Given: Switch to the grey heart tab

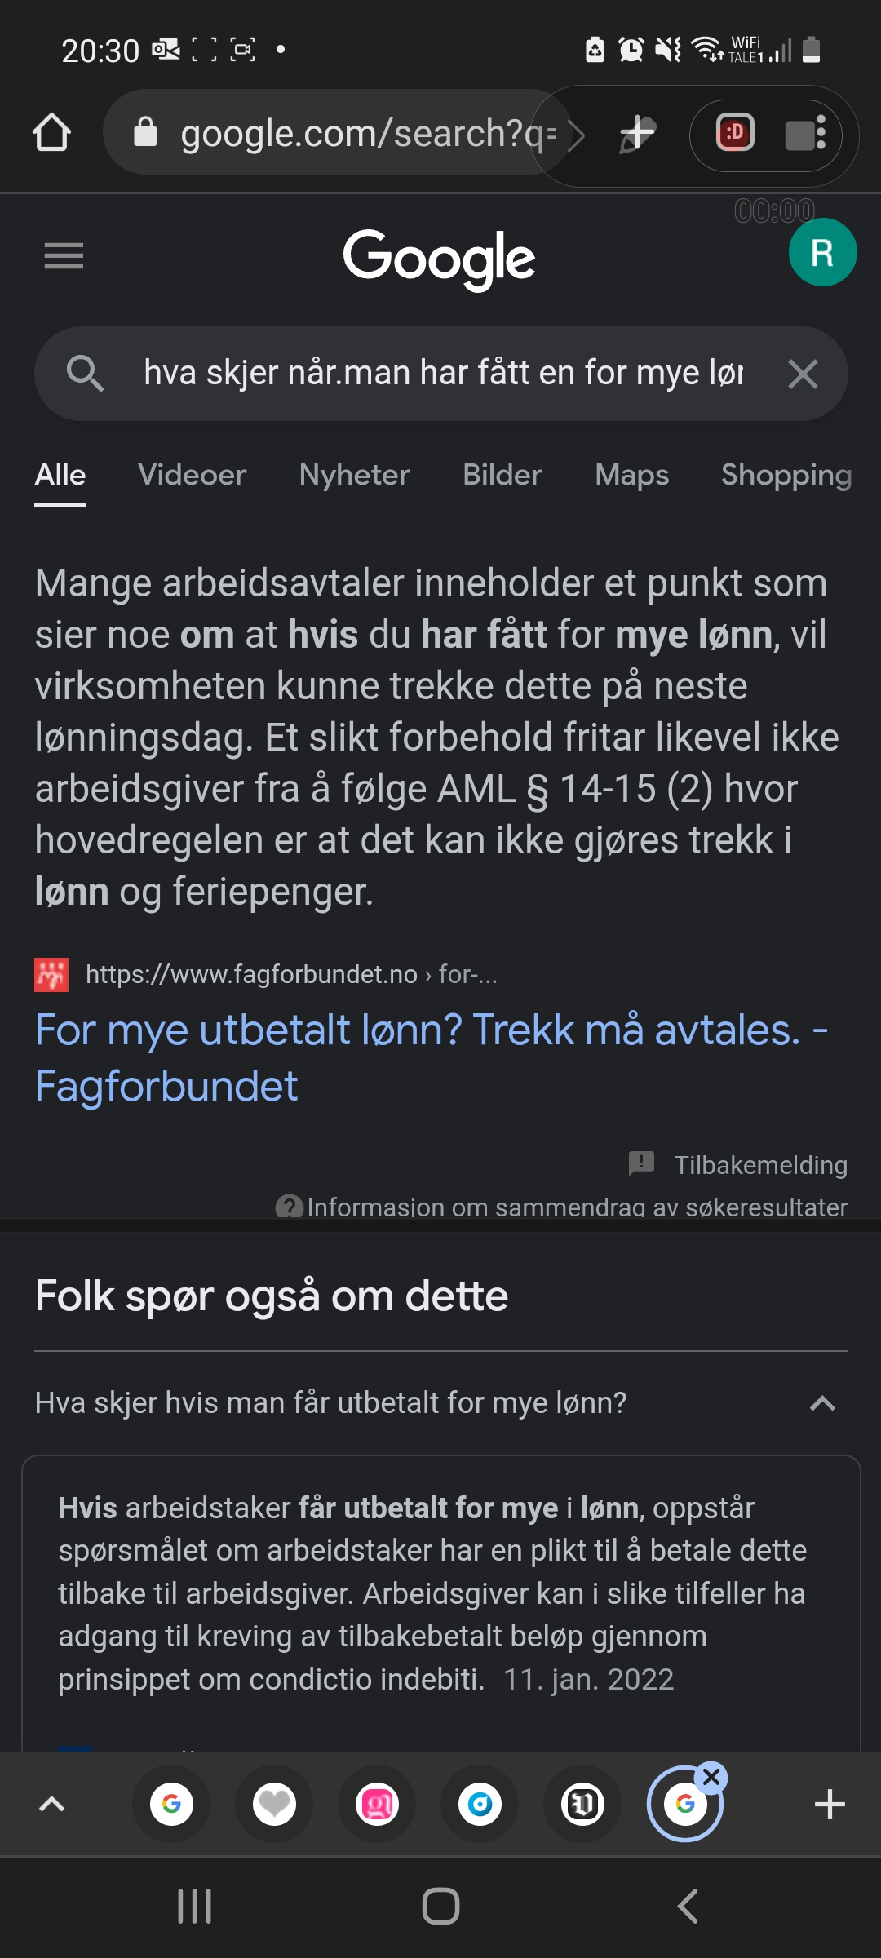Looking at the screenshot, I should click(x=274, y=1804).
